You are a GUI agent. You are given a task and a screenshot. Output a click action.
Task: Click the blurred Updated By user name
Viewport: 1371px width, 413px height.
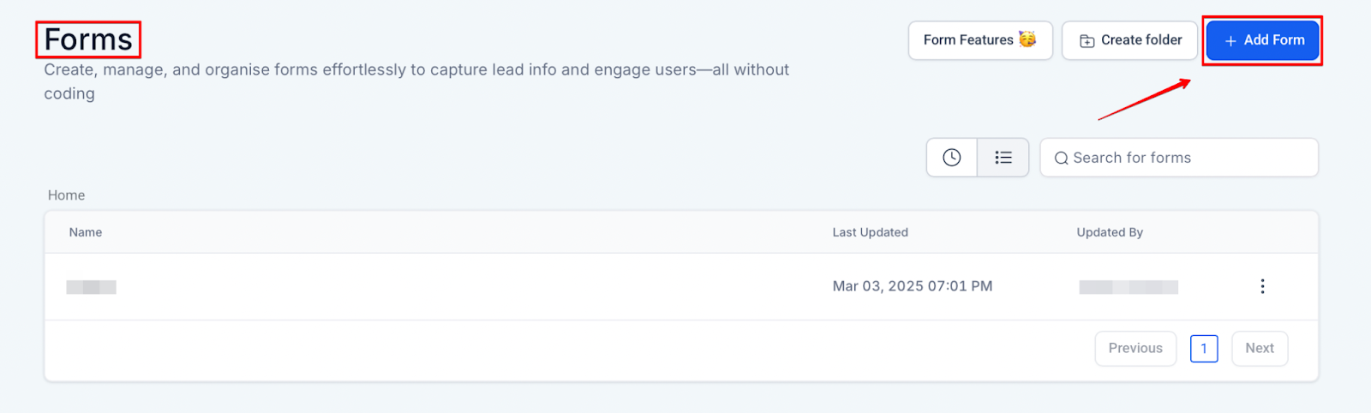coord(1129,287)
